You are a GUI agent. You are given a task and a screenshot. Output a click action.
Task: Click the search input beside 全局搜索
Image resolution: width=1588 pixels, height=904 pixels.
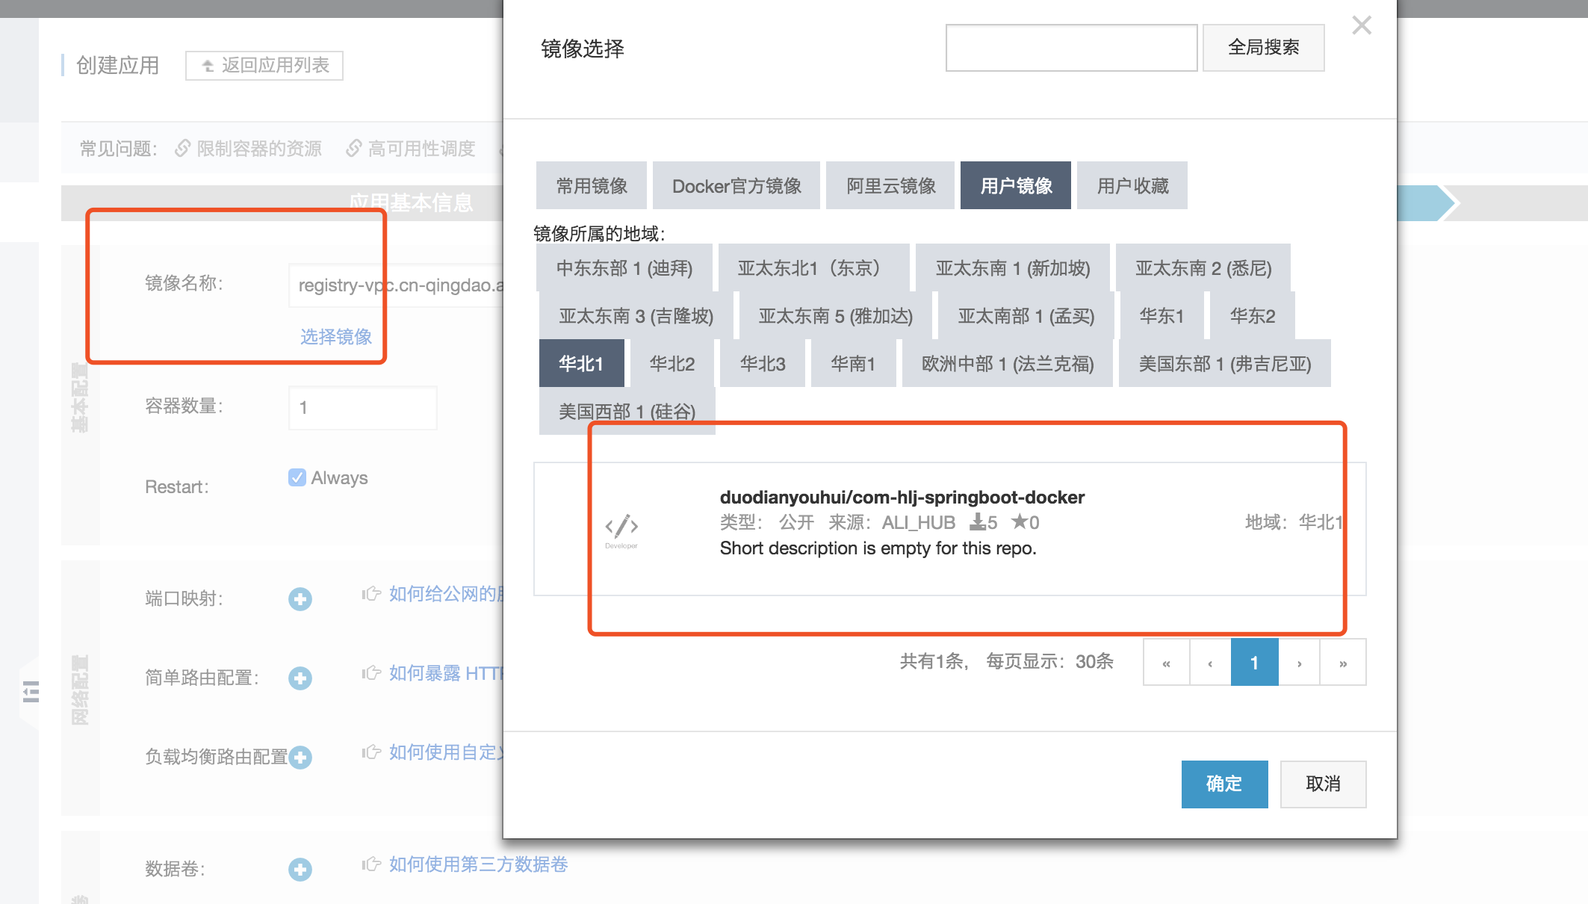pos(1071,48)
